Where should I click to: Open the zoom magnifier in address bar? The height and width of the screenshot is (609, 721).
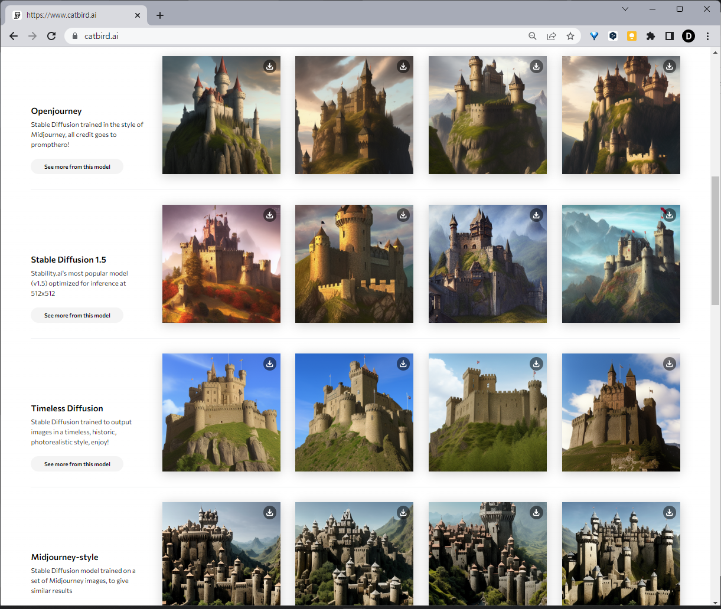tap(533, 36)
